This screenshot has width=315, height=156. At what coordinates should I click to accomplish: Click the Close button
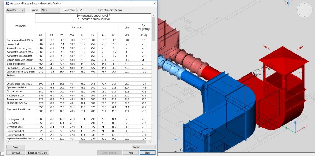[147, 153]
